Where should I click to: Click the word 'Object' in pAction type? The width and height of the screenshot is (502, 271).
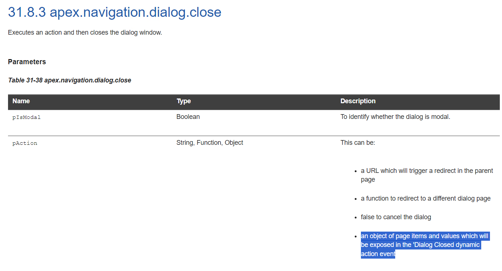point(234,143)
